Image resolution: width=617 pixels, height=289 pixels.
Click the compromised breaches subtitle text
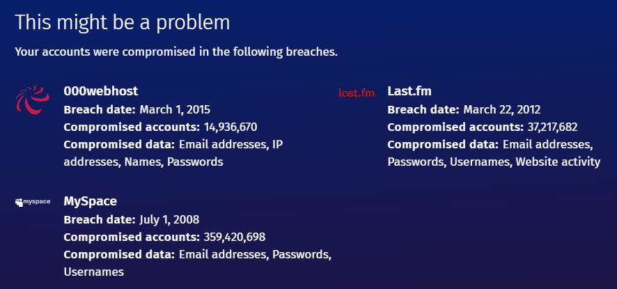point(176,52)
